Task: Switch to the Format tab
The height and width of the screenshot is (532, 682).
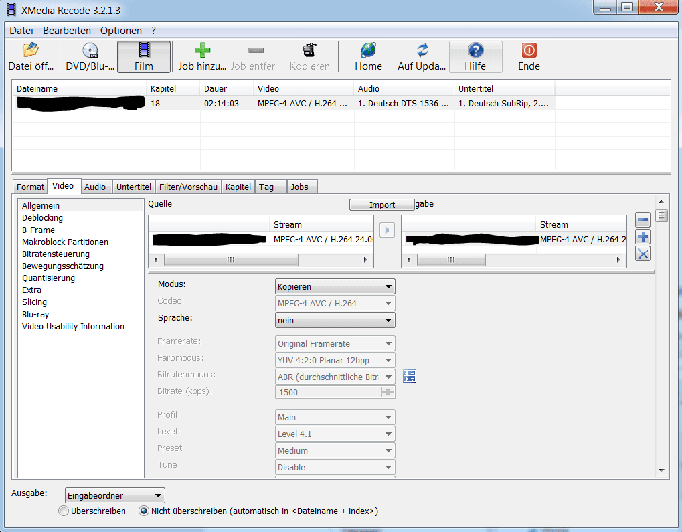Action: (30, 187)
